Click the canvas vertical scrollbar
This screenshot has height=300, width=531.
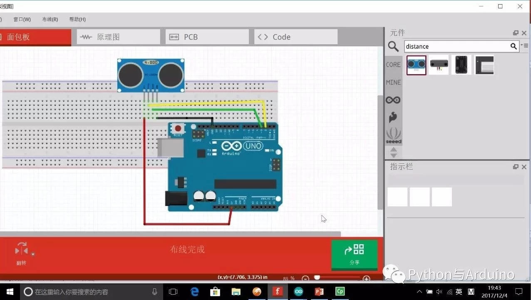pyautogui.click(x=380, y=152)
